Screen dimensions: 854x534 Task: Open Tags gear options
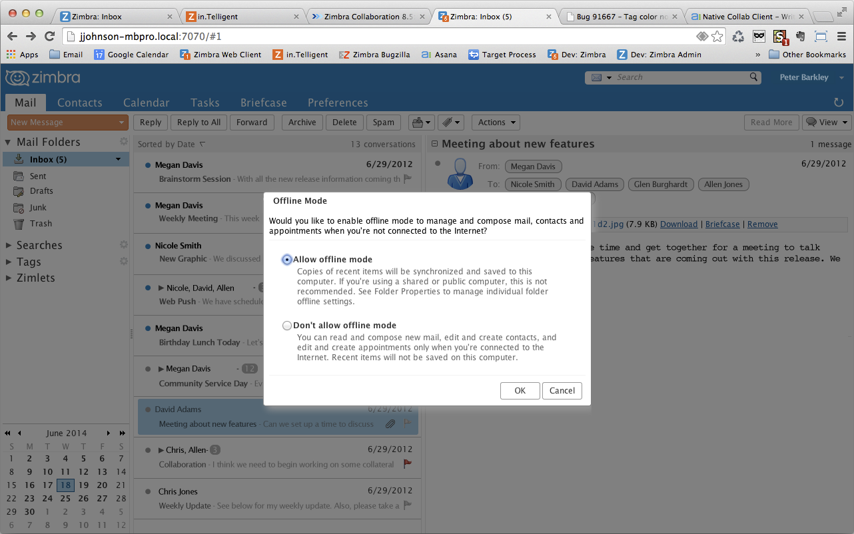(x=123, y=262)
